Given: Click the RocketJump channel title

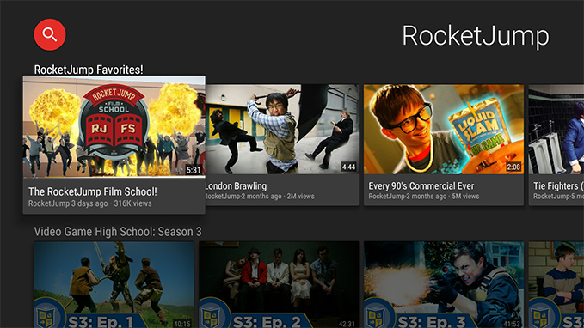Looking at the screenshot, I should click(x=476, y=36).
